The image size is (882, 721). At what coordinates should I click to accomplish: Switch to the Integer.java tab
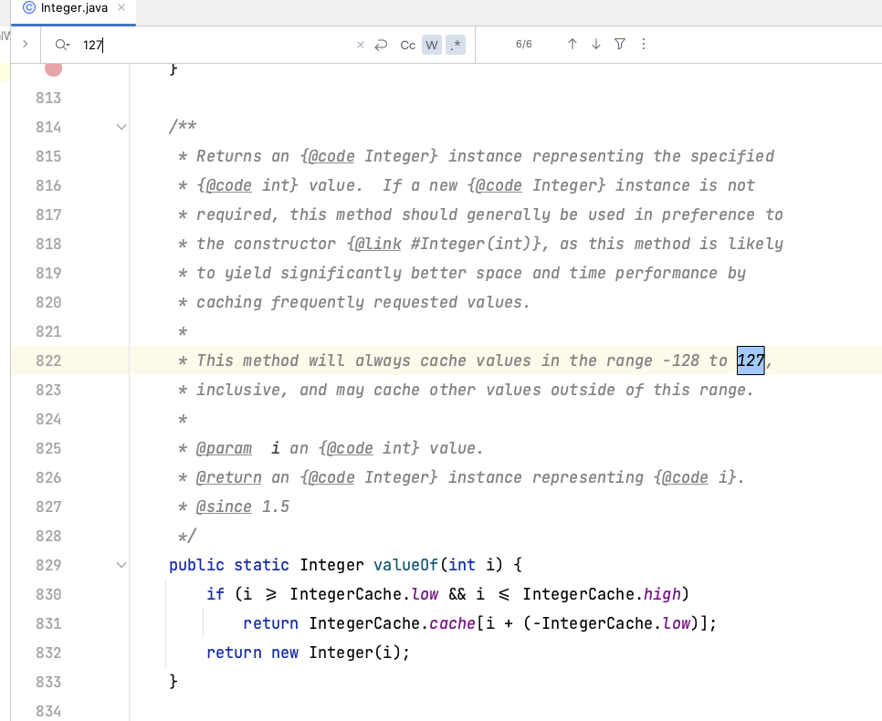[73, 8]
